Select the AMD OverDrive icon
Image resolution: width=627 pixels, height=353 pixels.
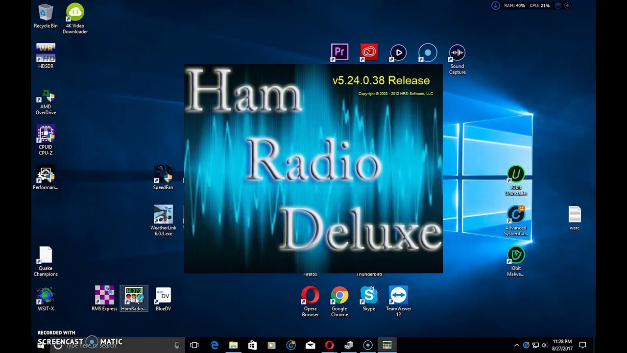[x=46, y=102]
